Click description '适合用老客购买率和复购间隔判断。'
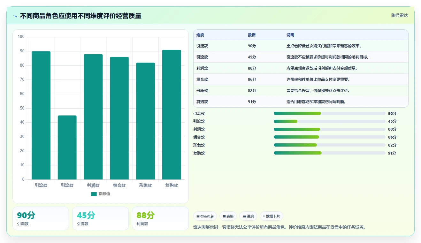 coord(316,102)
